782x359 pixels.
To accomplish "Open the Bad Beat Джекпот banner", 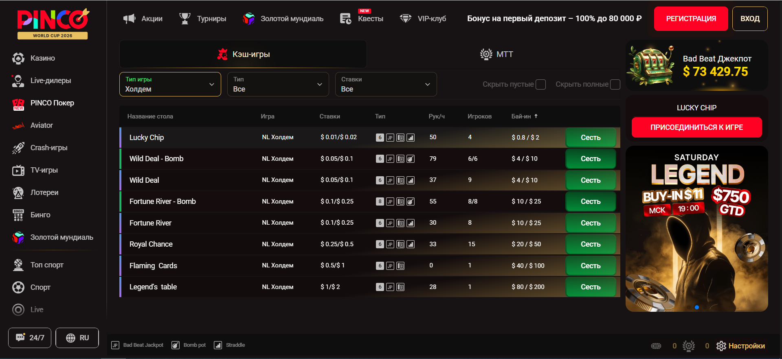I will point(697,65).
